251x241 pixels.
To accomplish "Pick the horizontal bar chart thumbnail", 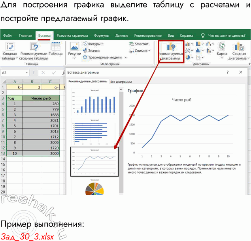I will (94, 132).
